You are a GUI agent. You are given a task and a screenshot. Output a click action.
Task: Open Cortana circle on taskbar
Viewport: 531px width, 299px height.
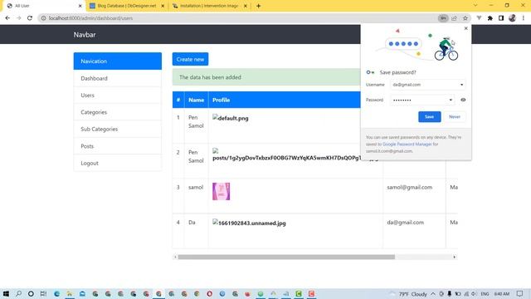(x=31, y=293)
